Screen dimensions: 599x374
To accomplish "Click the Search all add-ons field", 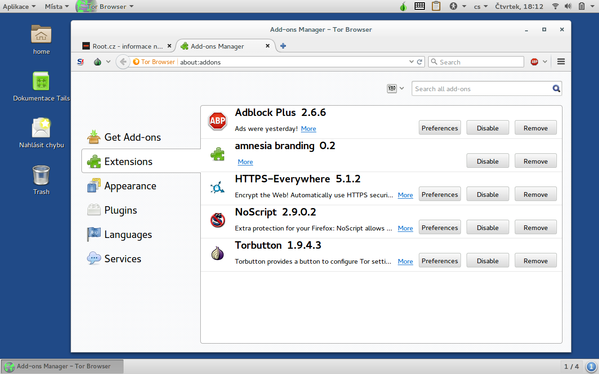I will click(x=481, y=89).
